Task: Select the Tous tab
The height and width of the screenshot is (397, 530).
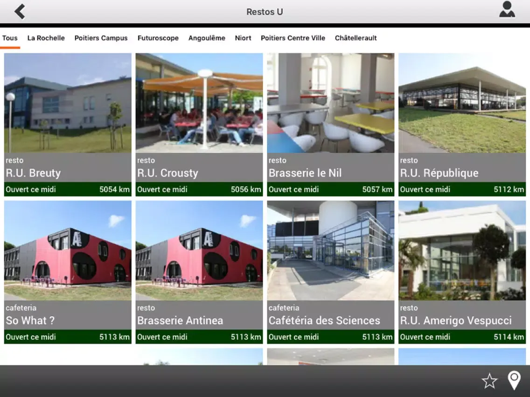Action: coord(10,38)
